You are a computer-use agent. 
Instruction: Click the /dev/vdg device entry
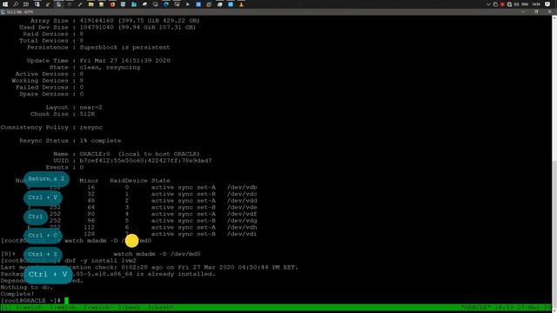click(242, 221)
